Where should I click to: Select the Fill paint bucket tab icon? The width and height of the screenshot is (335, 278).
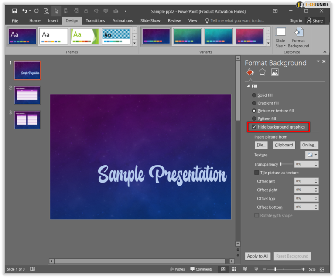[x=250, y=72]
